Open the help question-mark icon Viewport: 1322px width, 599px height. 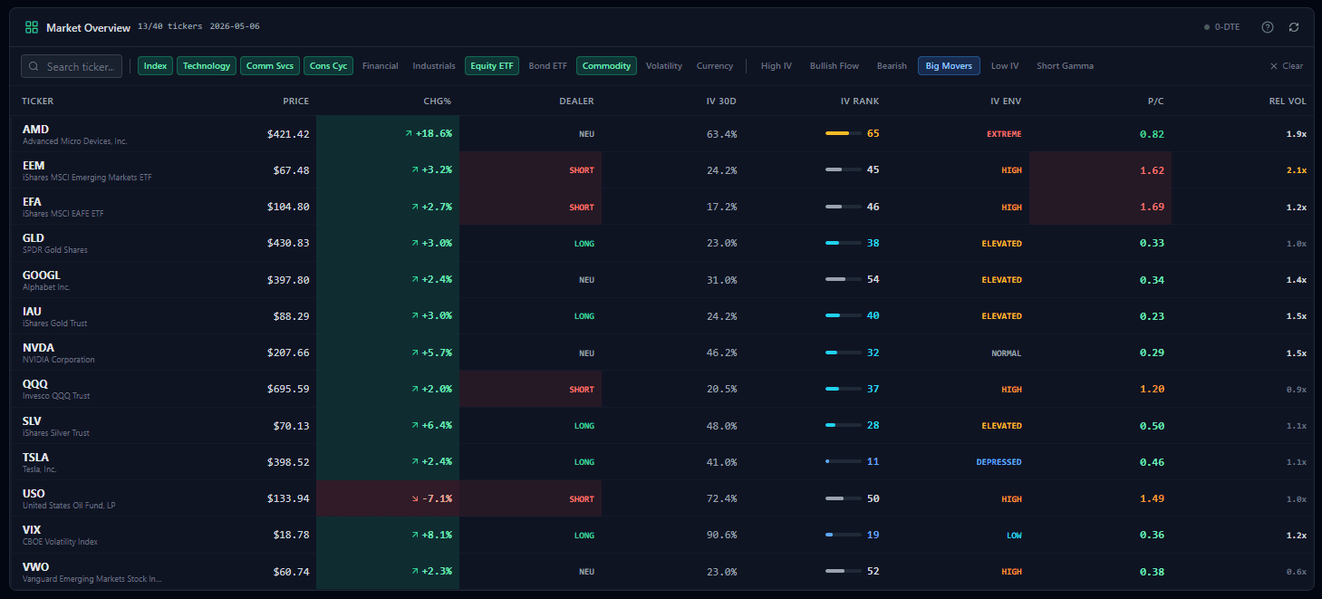click(1268, 27)
